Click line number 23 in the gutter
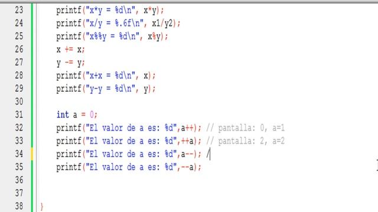This screenshot has height=212, width=378. (19, 10)
